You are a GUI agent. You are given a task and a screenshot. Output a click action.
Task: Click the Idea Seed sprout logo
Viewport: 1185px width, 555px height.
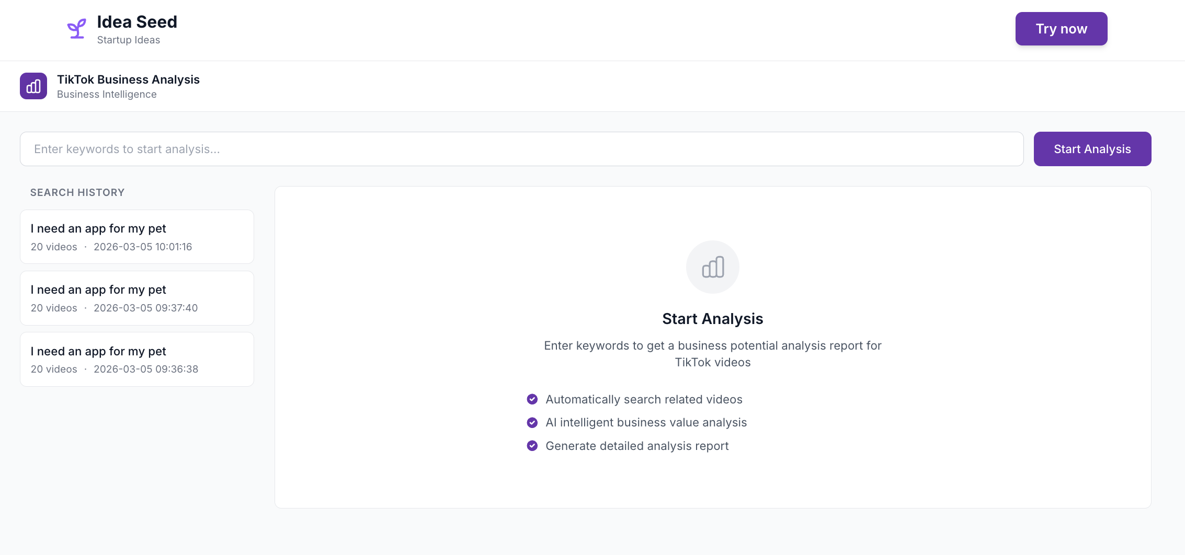pyautogui.click(x=77, y=29)
